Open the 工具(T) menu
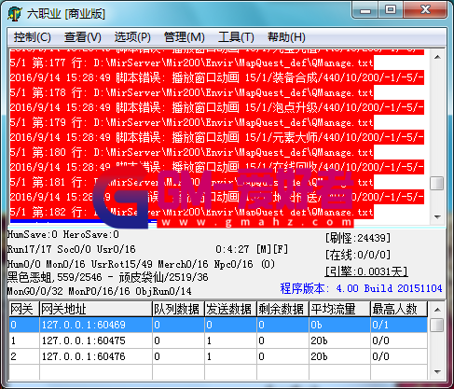The image size is (454, 389). click(x=236, y=37)
